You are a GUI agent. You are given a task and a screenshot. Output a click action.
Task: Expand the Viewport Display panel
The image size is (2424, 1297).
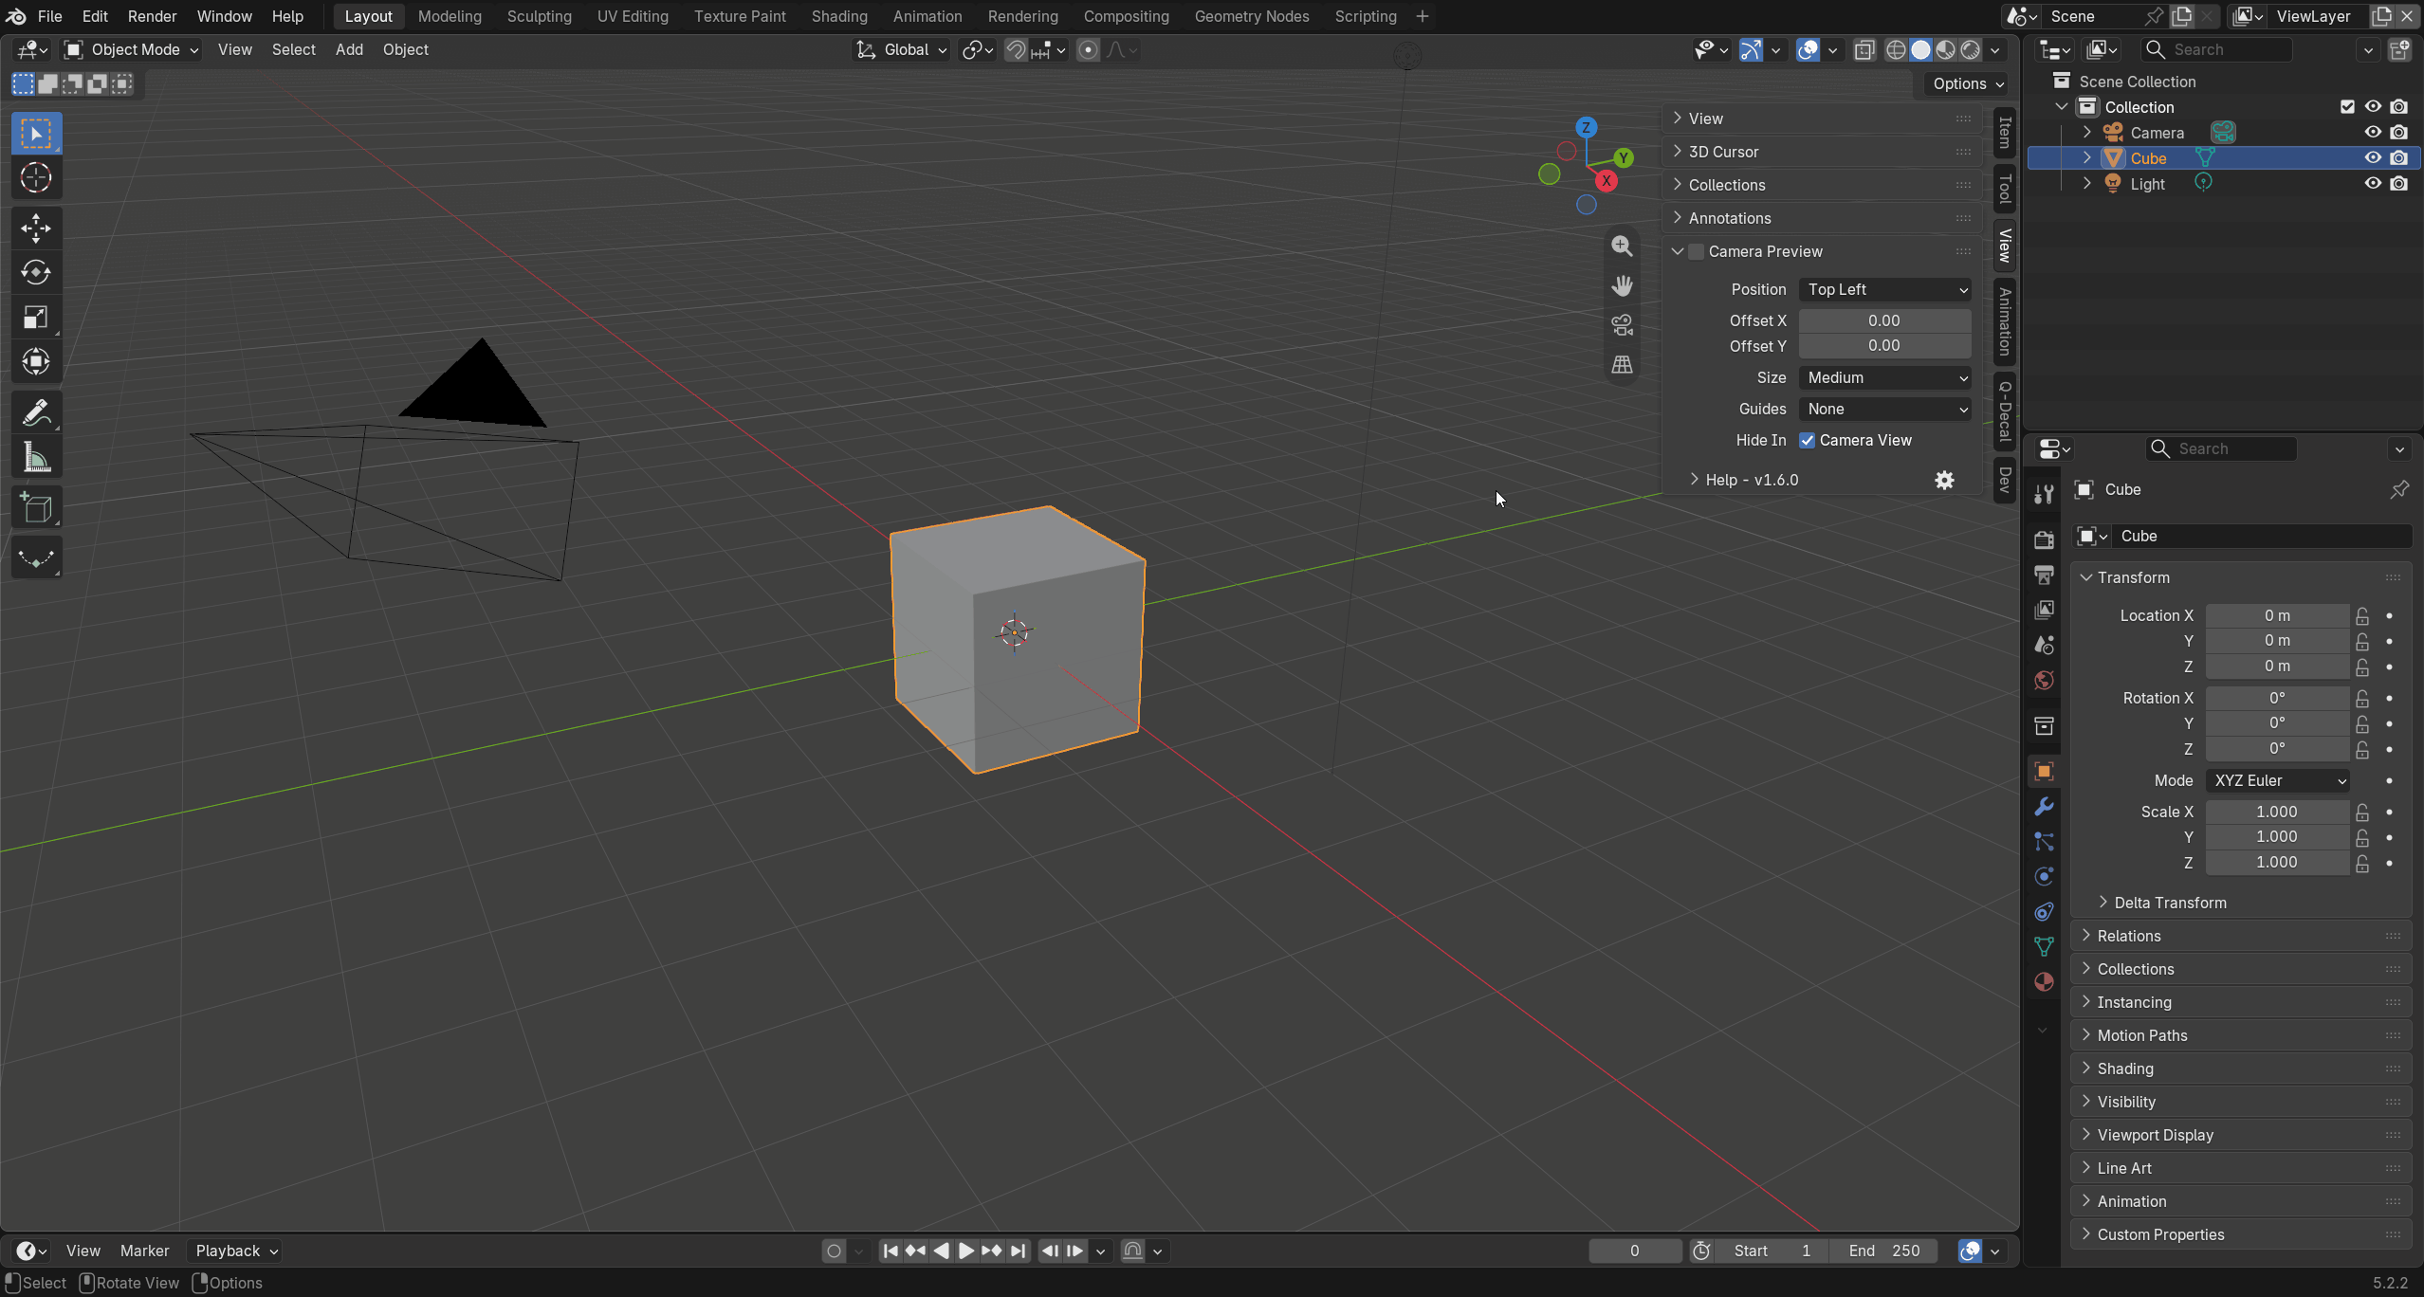click(2240, 1135)
